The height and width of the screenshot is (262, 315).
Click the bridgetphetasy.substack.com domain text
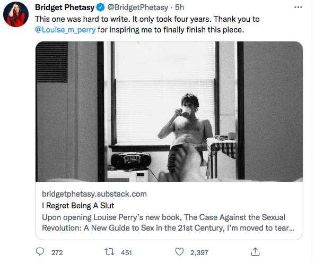coord(94,194)
